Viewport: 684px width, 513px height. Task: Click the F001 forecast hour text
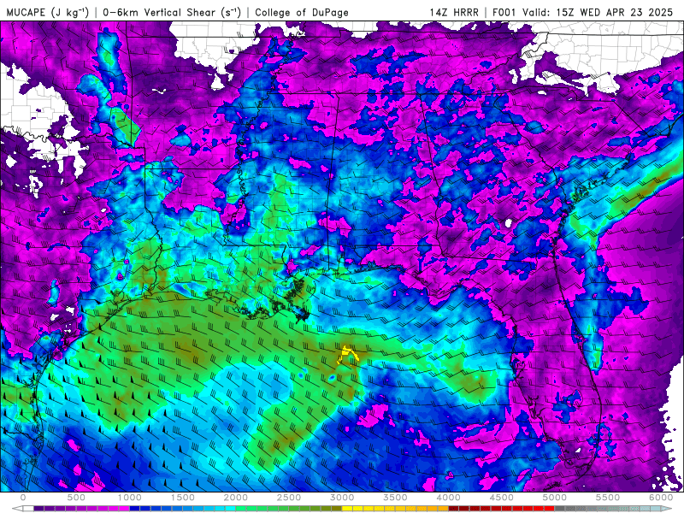pyautogui.click(x=504, y=12)
